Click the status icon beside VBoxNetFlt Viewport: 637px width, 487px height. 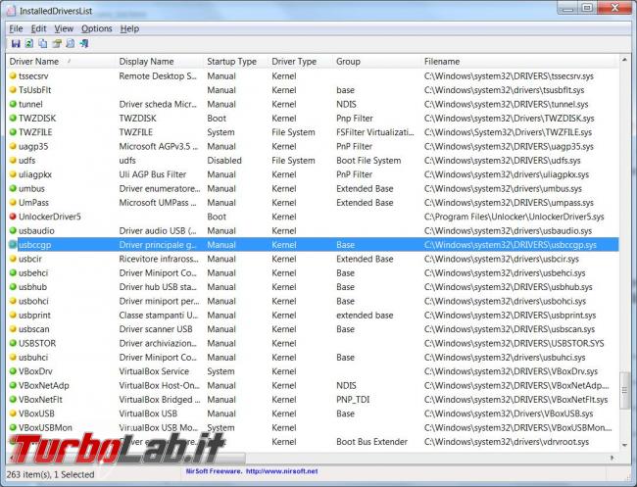point(13,399)
